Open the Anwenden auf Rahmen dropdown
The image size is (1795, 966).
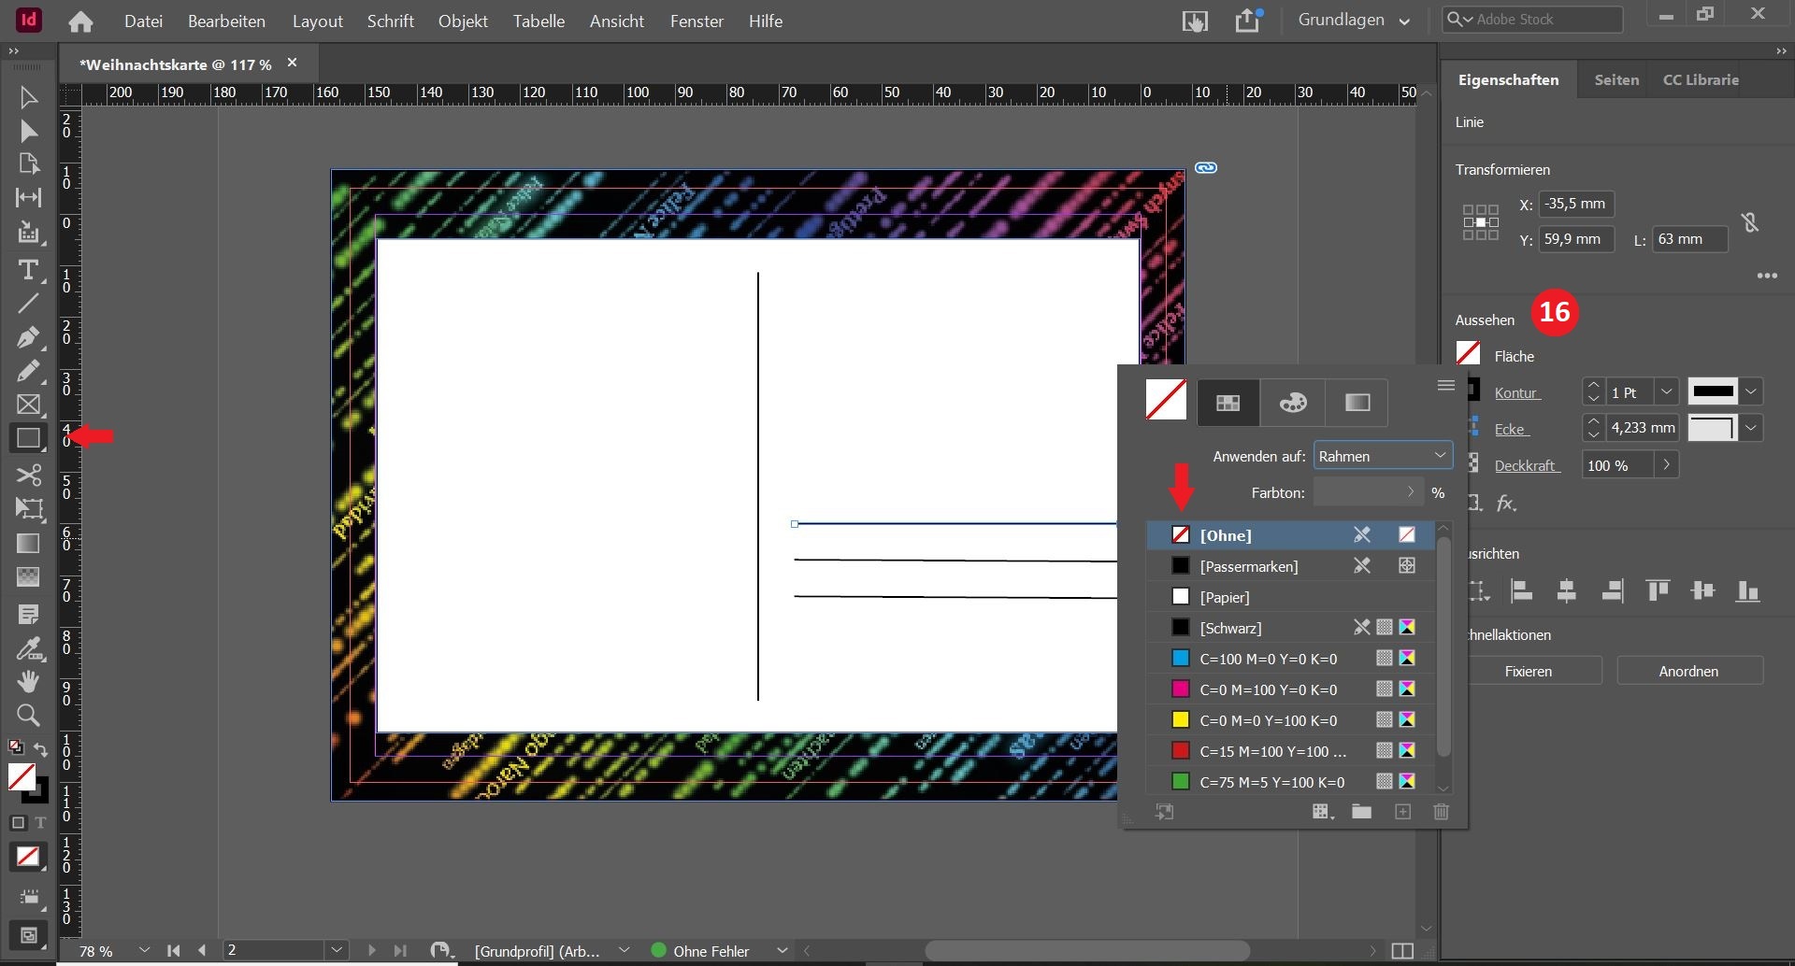[1382, 456]
